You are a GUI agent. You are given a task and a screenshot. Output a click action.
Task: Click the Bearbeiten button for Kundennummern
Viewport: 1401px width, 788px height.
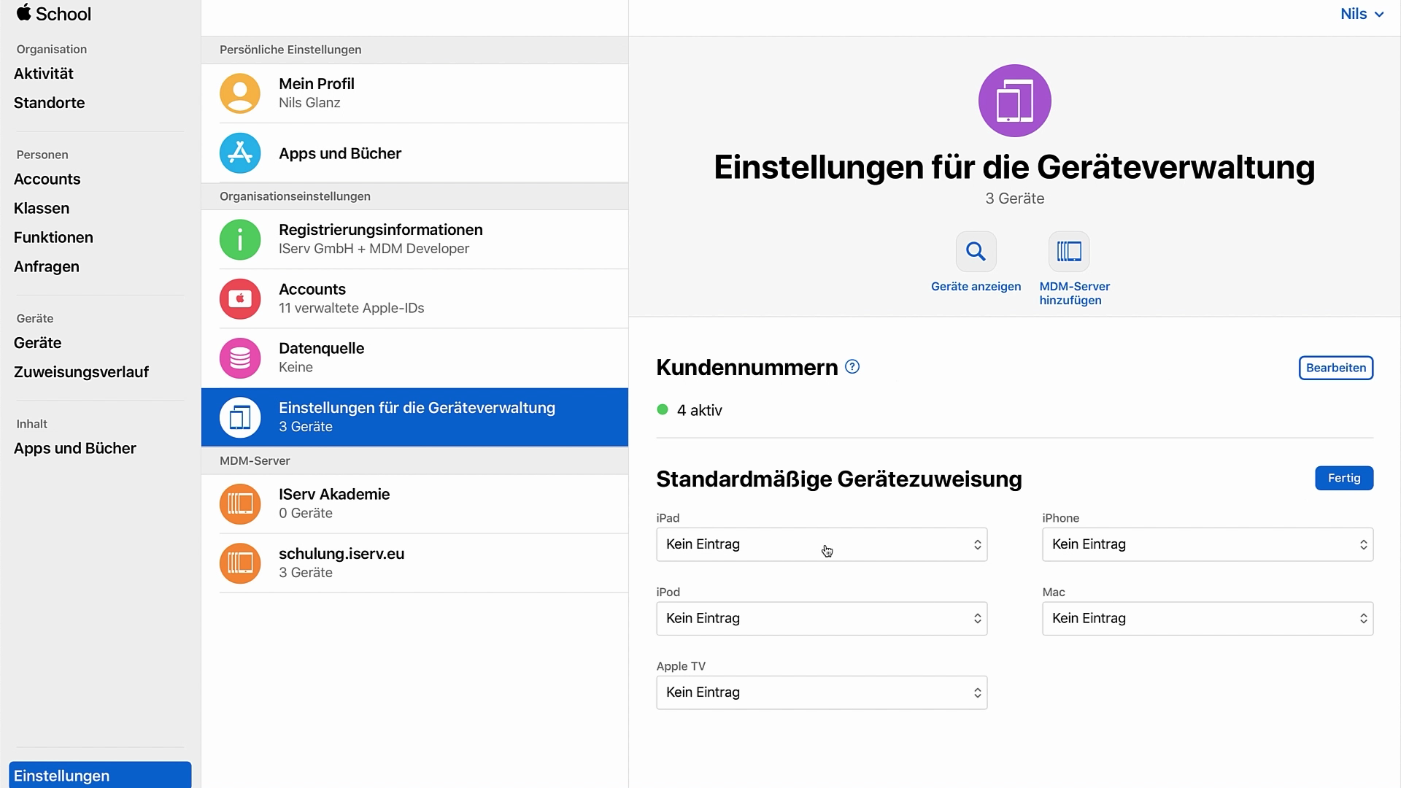[1336, 368]
